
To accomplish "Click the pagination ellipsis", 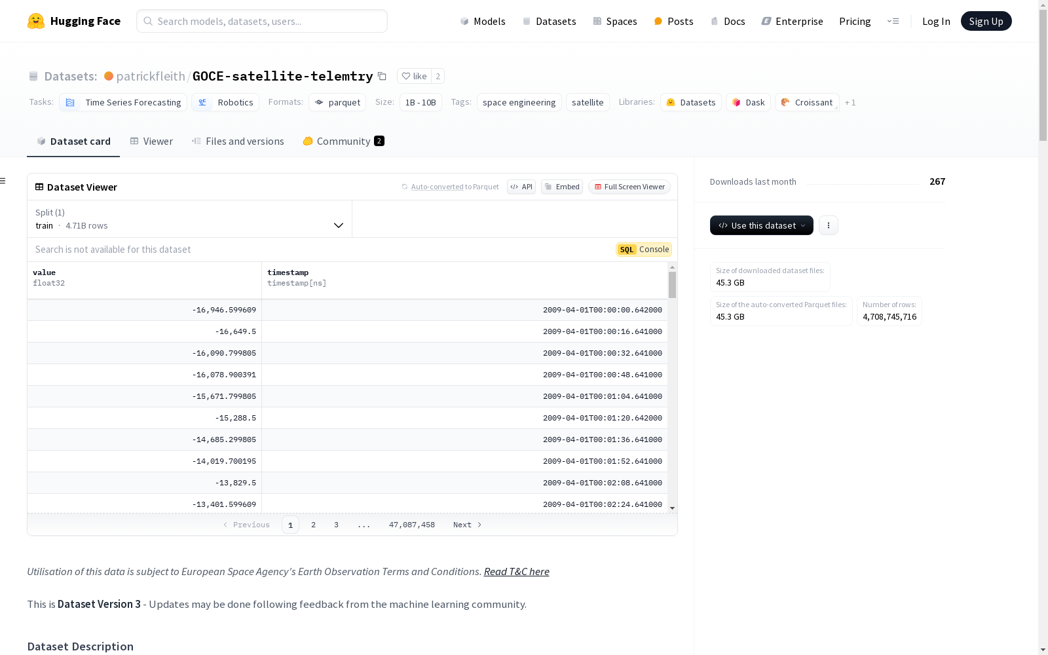I will point(364,525).
